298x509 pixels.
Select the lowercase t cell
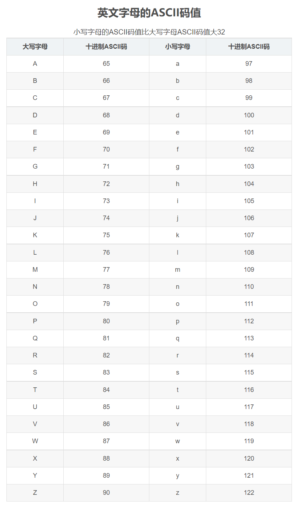pos(177,390)
